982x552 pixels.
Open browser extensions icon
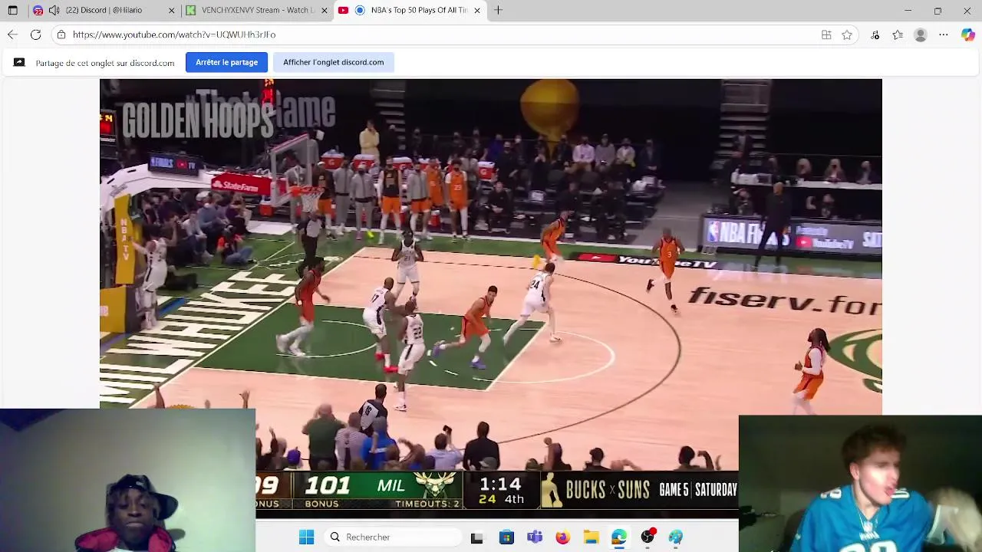(875, 34)
